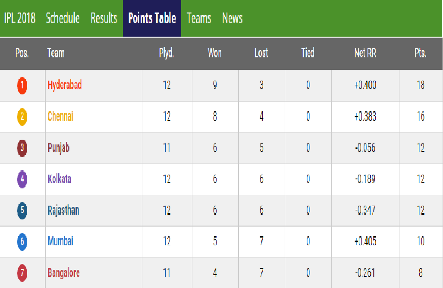Click the red position 7 badge
Image resolution: width=443 pixels, height=288 pixels.
click(x=22, y=273)
